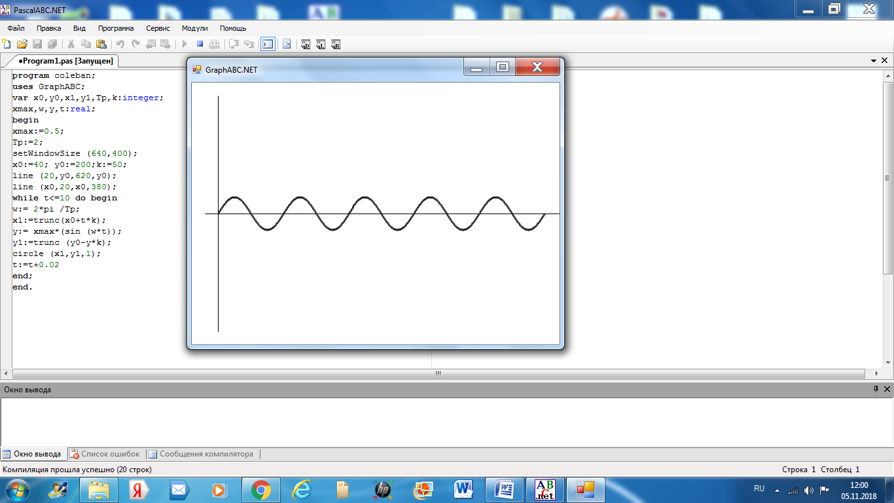Open Программа menu
The image size is (894, 503).
pos(116,28)
